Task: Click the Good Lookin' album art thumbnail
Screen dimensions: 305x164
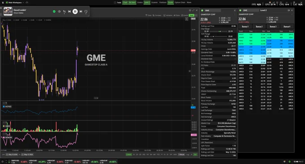Action: pos(8,11)
